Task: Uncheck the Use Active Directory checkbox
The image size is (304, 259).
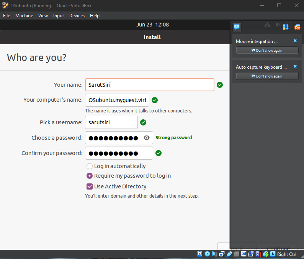Action: coord(90,186)
